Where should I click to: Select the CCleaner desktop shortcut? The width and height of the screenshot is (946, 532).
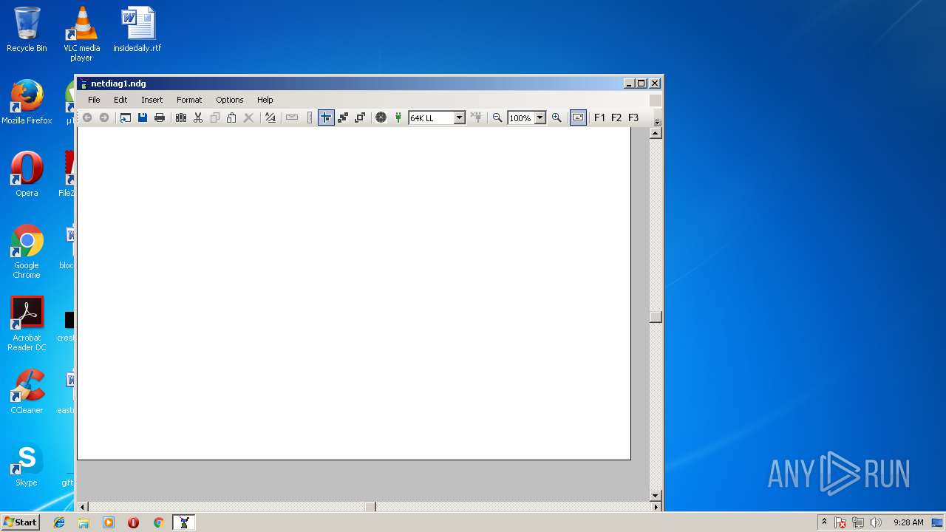(27, 392)
